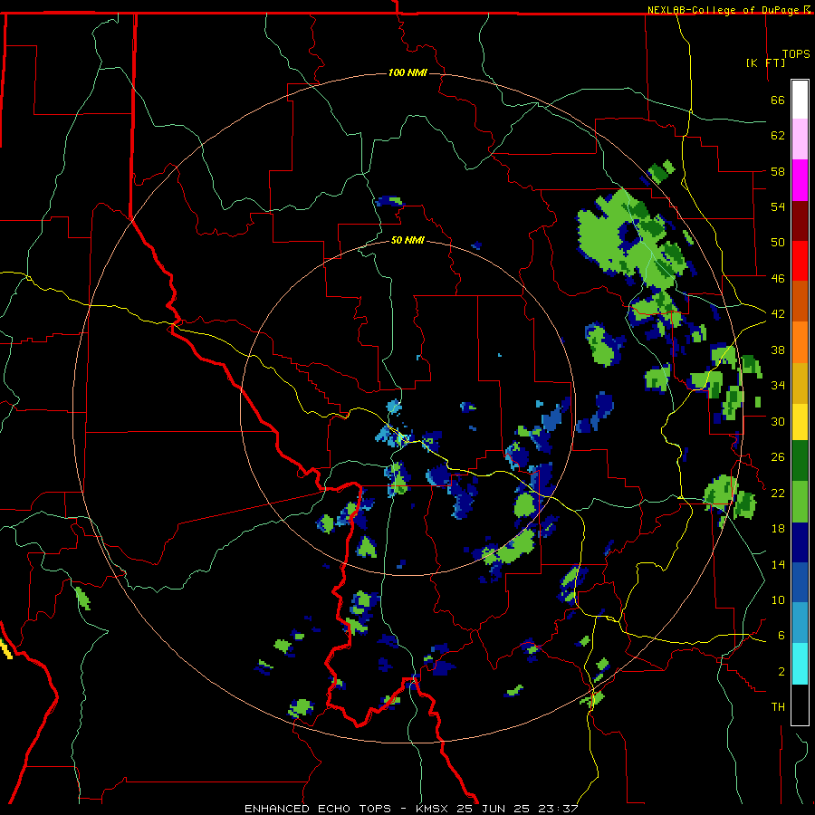Select the bright red legend swatch
Image resolution: width=815 pixels, height=815 pixels.
click(800, 261)
